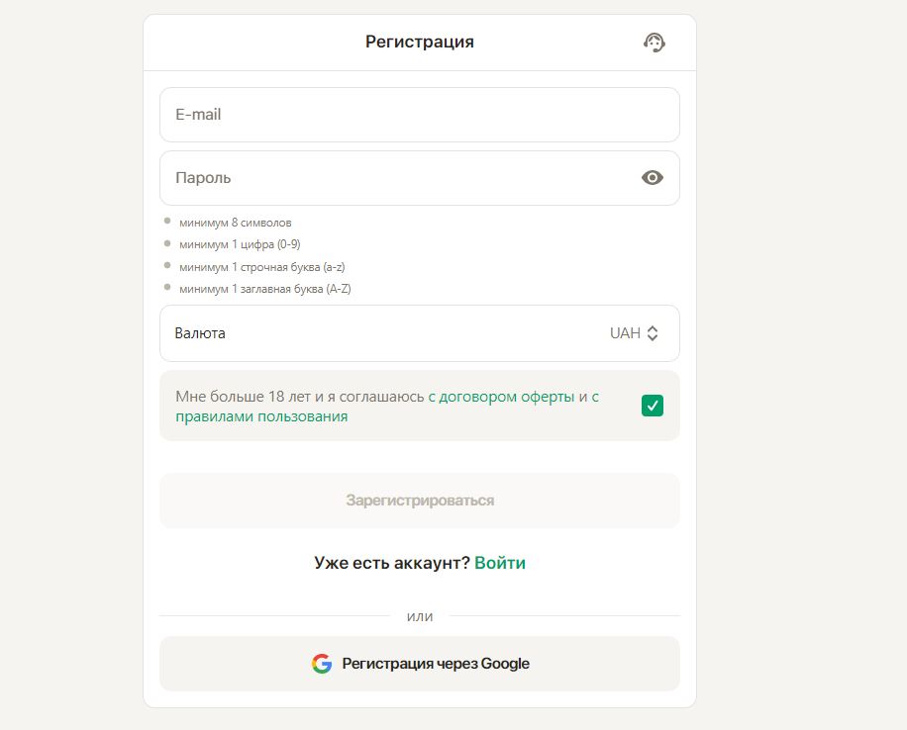The height and width of the screenshot is (730, 907).
Task: Select the UAH currency value
Action: pyautogui.click(x=625, y=333)
